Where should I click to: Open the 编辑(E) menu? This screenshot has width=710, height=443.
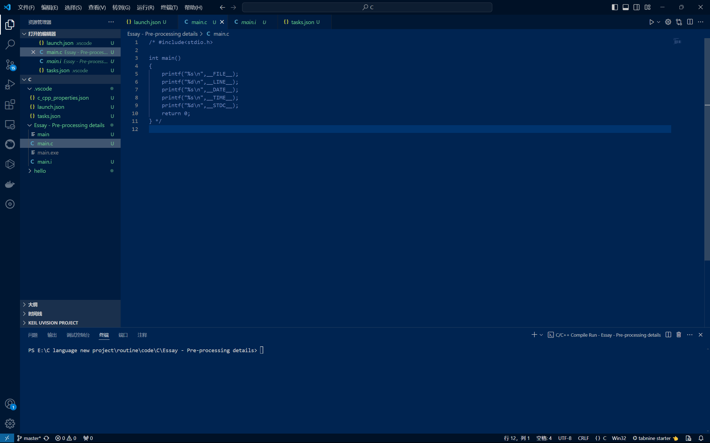click(x=50, y=7)
